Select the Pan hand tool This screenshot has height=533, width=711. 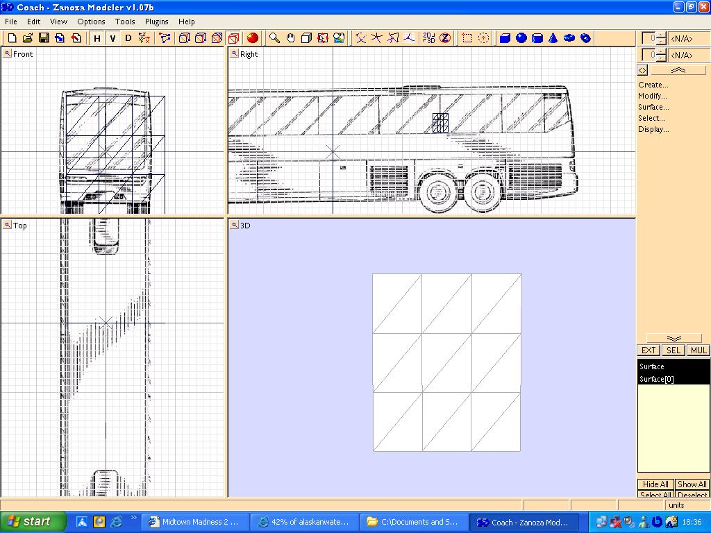point(291,38)
